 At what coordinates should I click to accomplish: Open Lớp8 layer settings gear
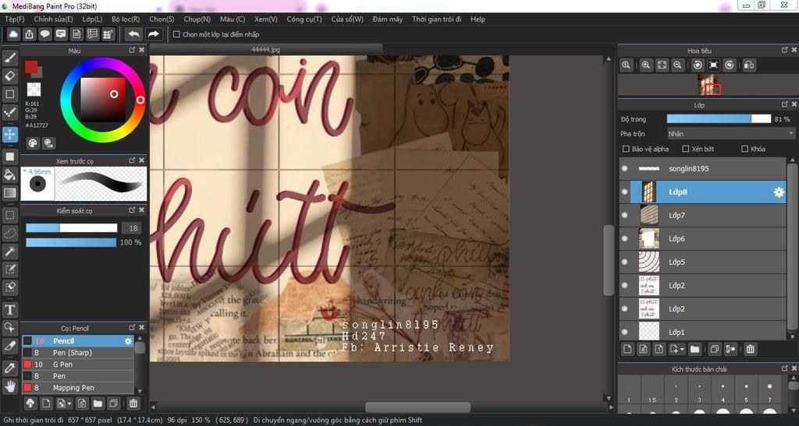point(779,192)
